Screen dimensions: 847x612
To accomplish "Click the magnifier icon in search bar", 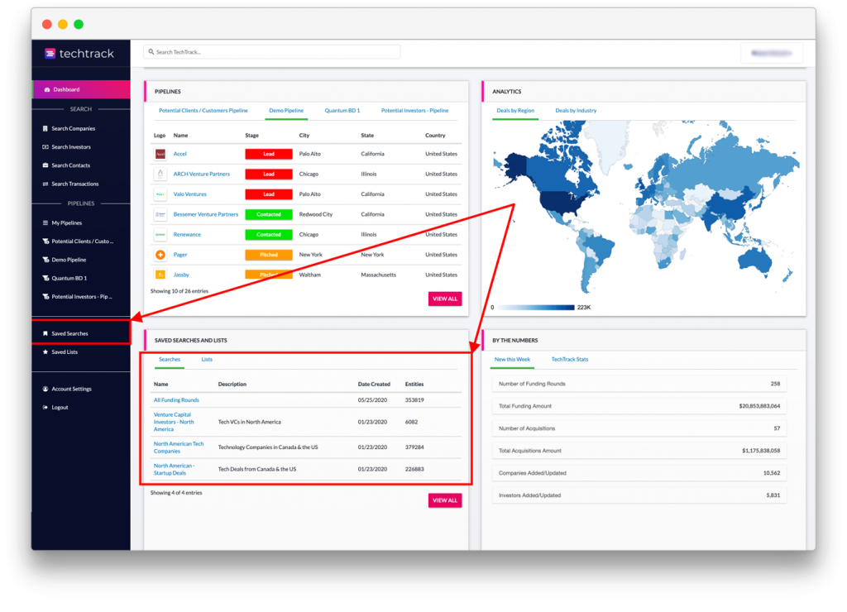I will point(151,52).
